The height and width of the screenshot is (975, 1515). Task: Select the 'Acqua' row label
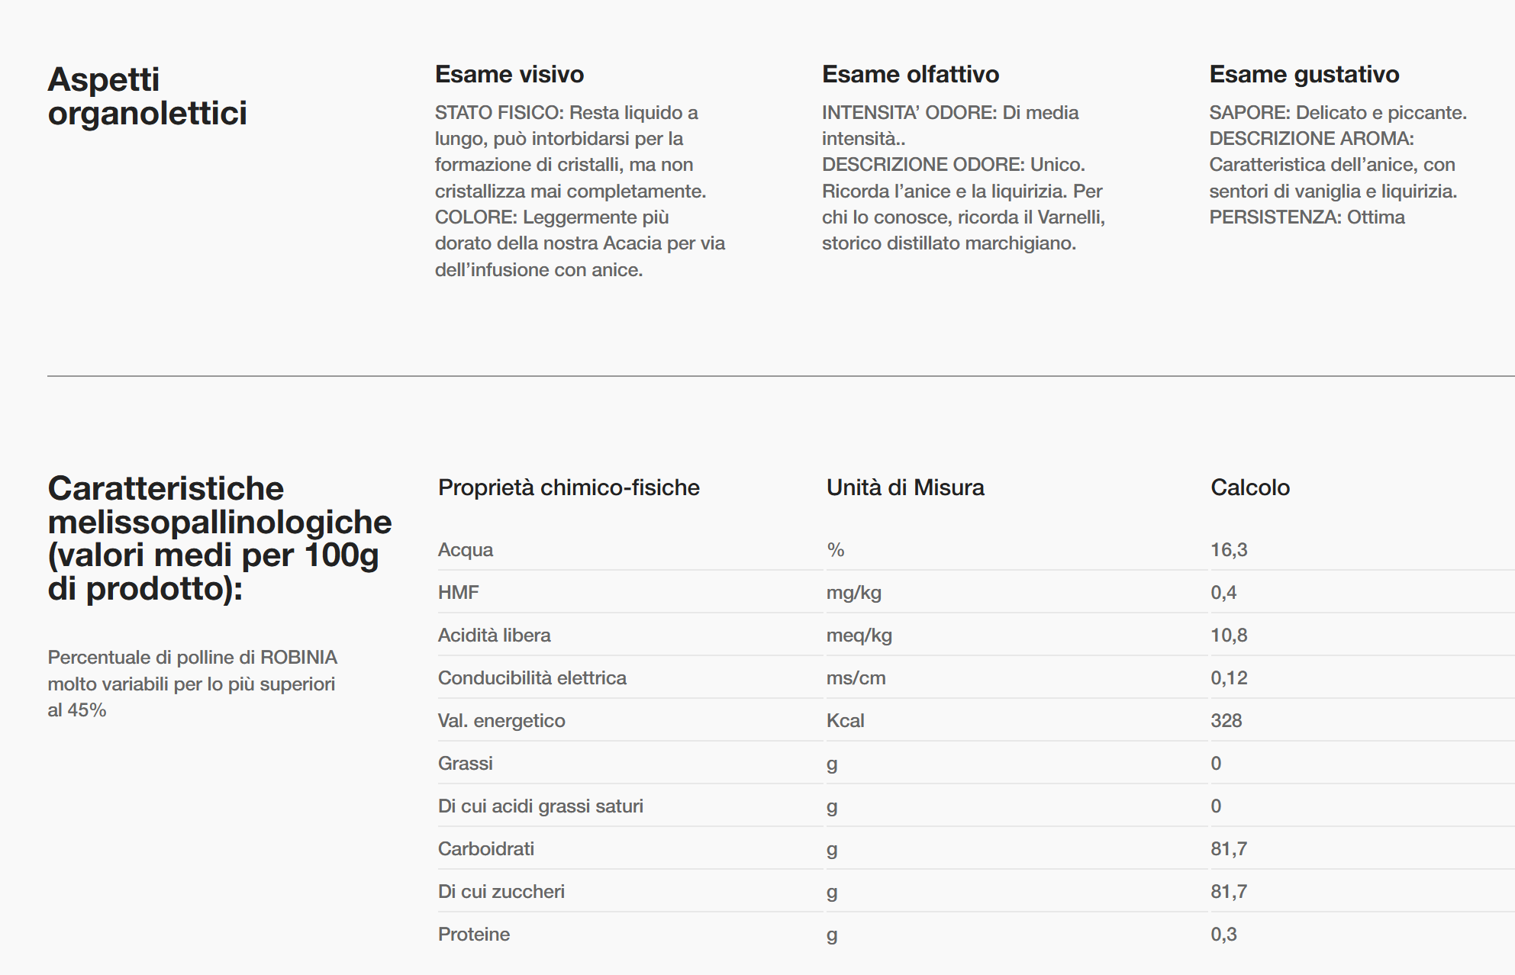[x=466, y=550]
